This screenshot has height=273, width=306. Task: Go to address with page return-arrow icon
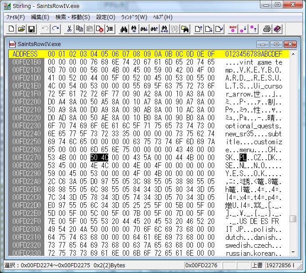click(x=219, y=29)
